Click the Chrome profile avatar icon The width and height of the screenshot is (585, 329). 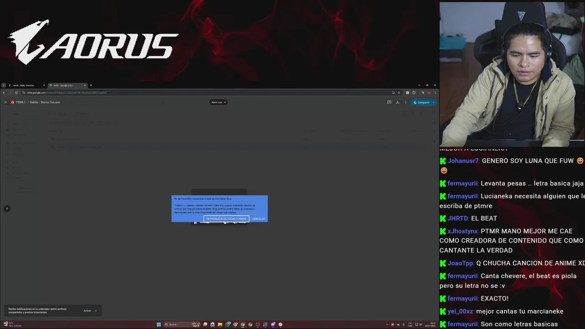point(429,93)
